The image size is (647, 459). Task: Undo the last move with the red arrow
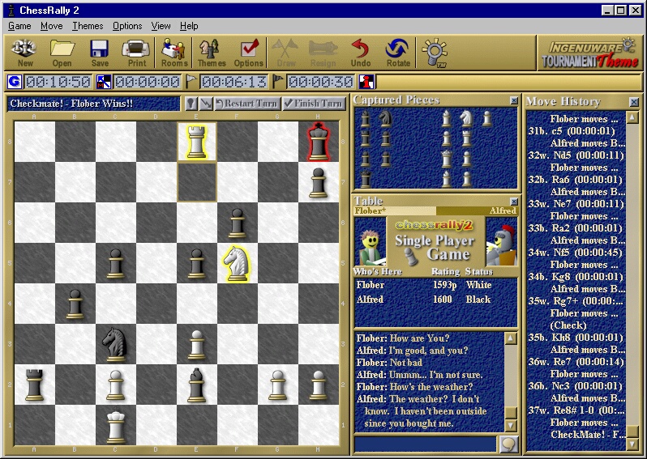(361, 53)
